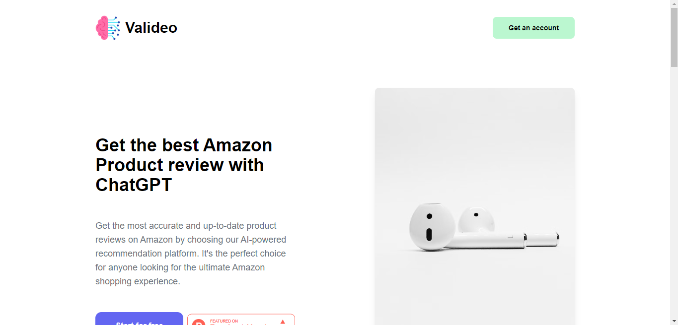Click the "Get the best Amazon" headline line
Screen dimensions: 678x325
point(184,145)
